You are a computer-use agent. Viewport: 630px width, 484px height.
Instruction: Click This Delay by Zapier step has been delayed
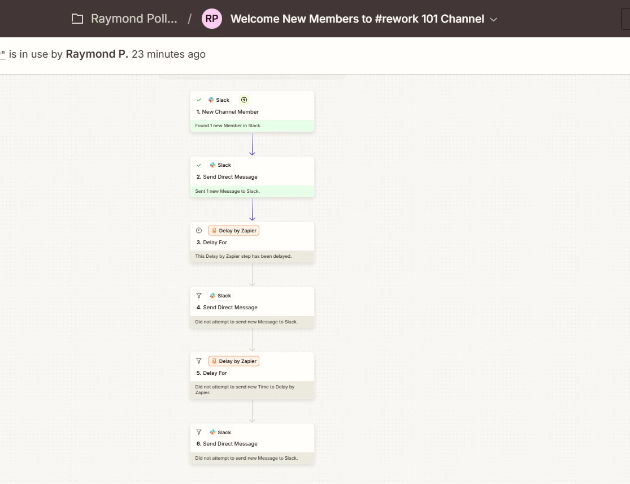coord(253,257)
